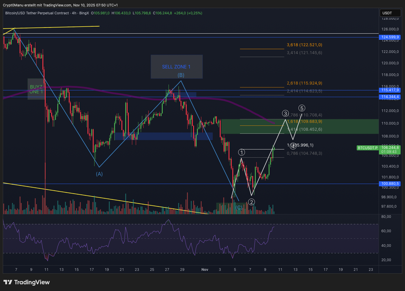Click the circled wave 1 marker
The height and width of the screenshot is (291, 405).
[241, 152]
